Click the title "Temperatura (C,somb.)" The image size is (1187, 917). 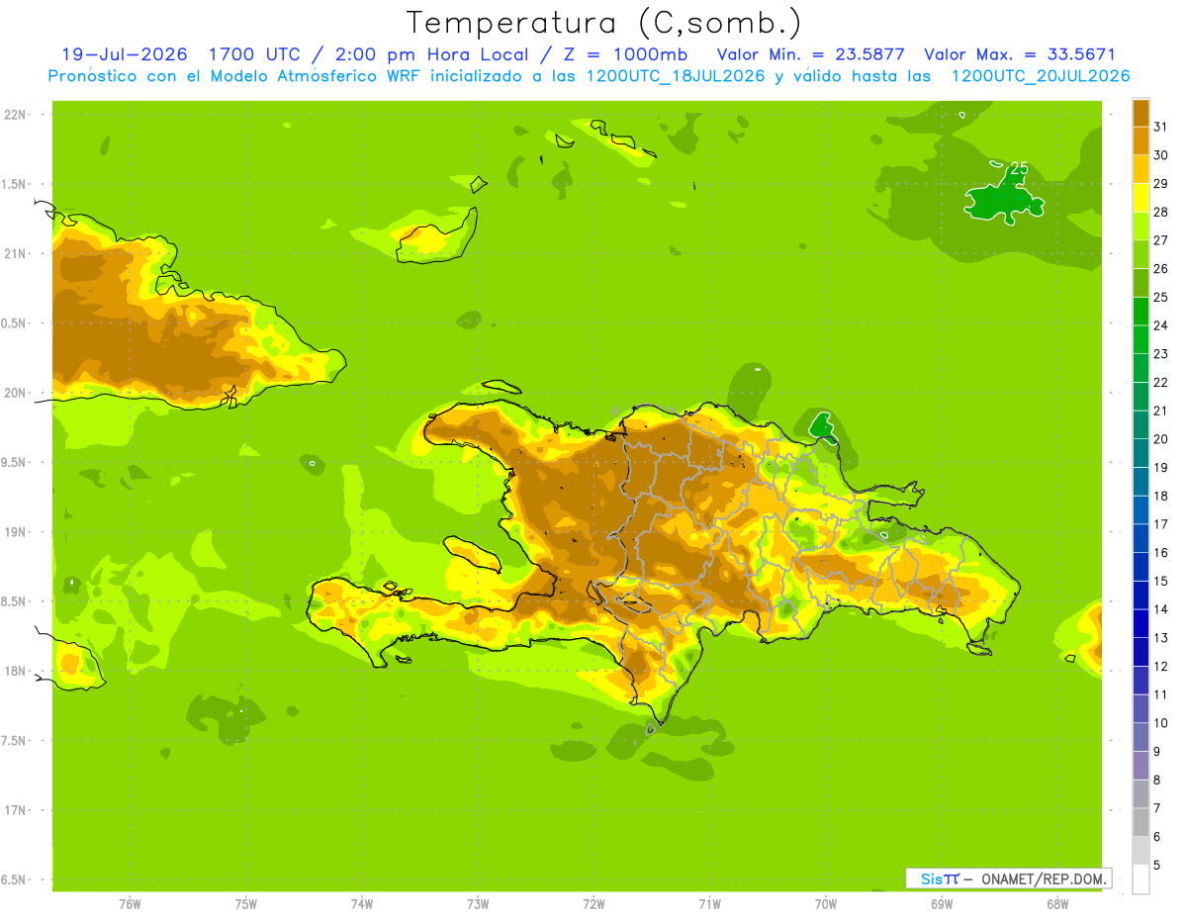pyautogui.click(x=604, y=23)
